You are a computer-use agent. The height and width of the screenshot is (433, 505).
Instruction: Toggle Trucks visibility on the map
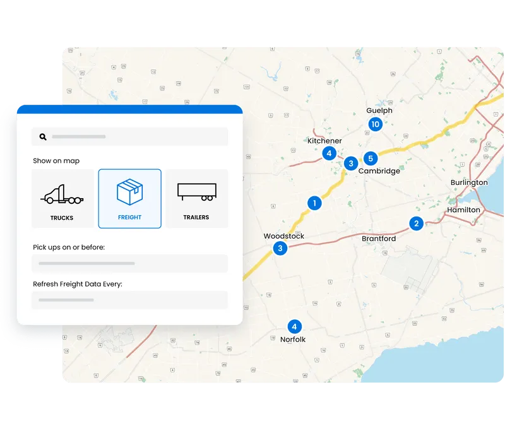pos(62,199)
